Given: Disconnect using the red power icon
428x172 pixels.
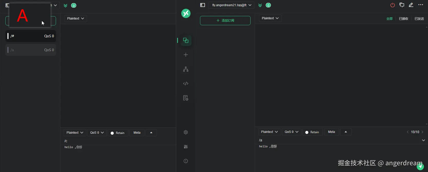Looking at the screenshot, I should click(393, 5).
